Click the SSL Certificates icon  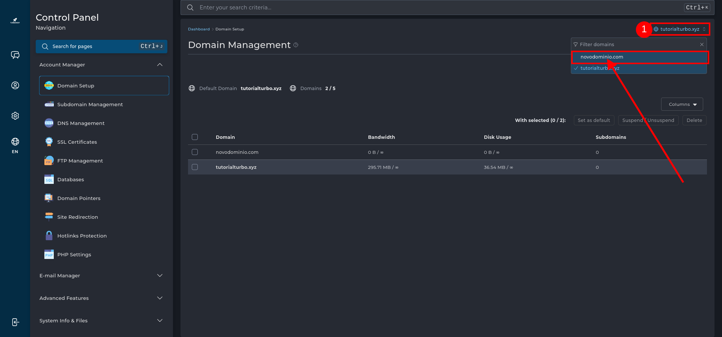[49, 142]
